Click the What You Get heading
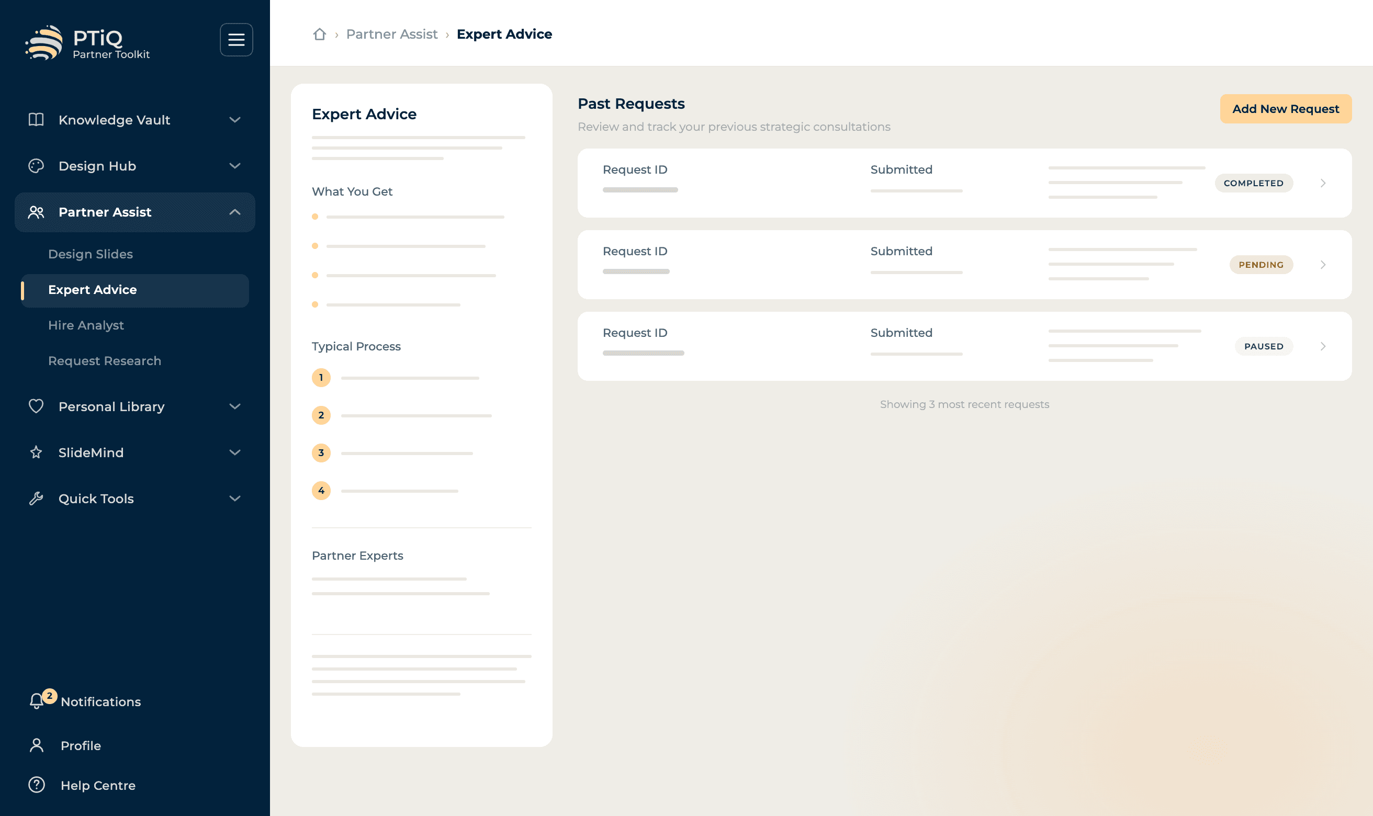Screen dimensions: 1373x816 tap(352, 191)
